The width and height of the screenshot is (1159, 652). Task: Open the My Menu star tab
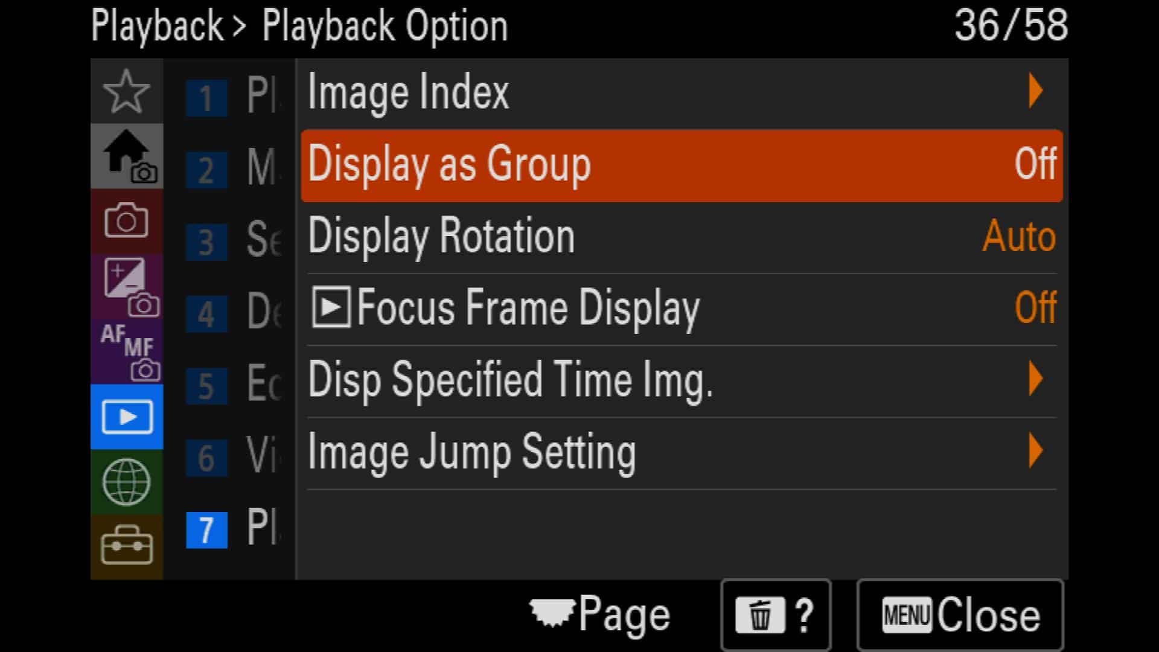pyautogui.click(x=126, y=91)
